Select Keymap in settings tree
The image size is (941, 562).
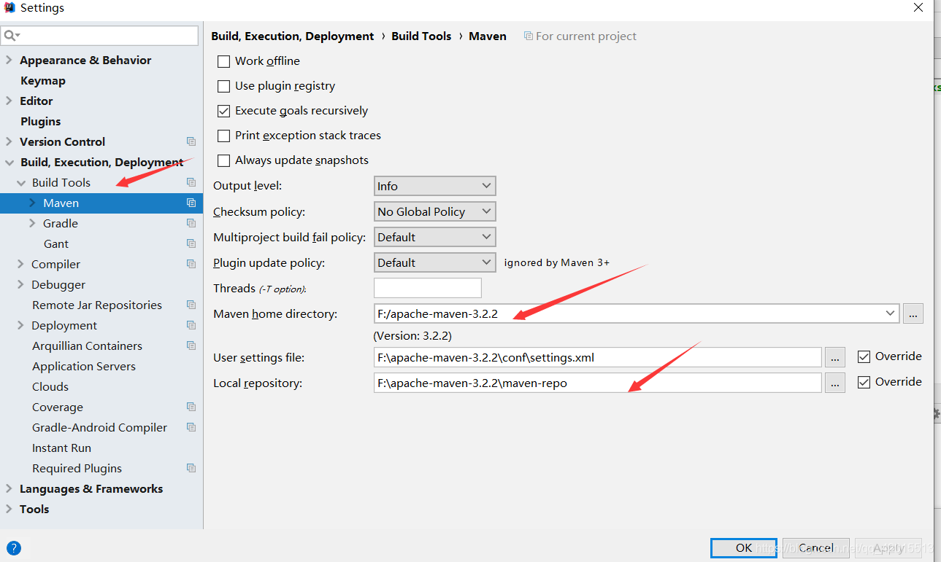(x=43, y=80)
